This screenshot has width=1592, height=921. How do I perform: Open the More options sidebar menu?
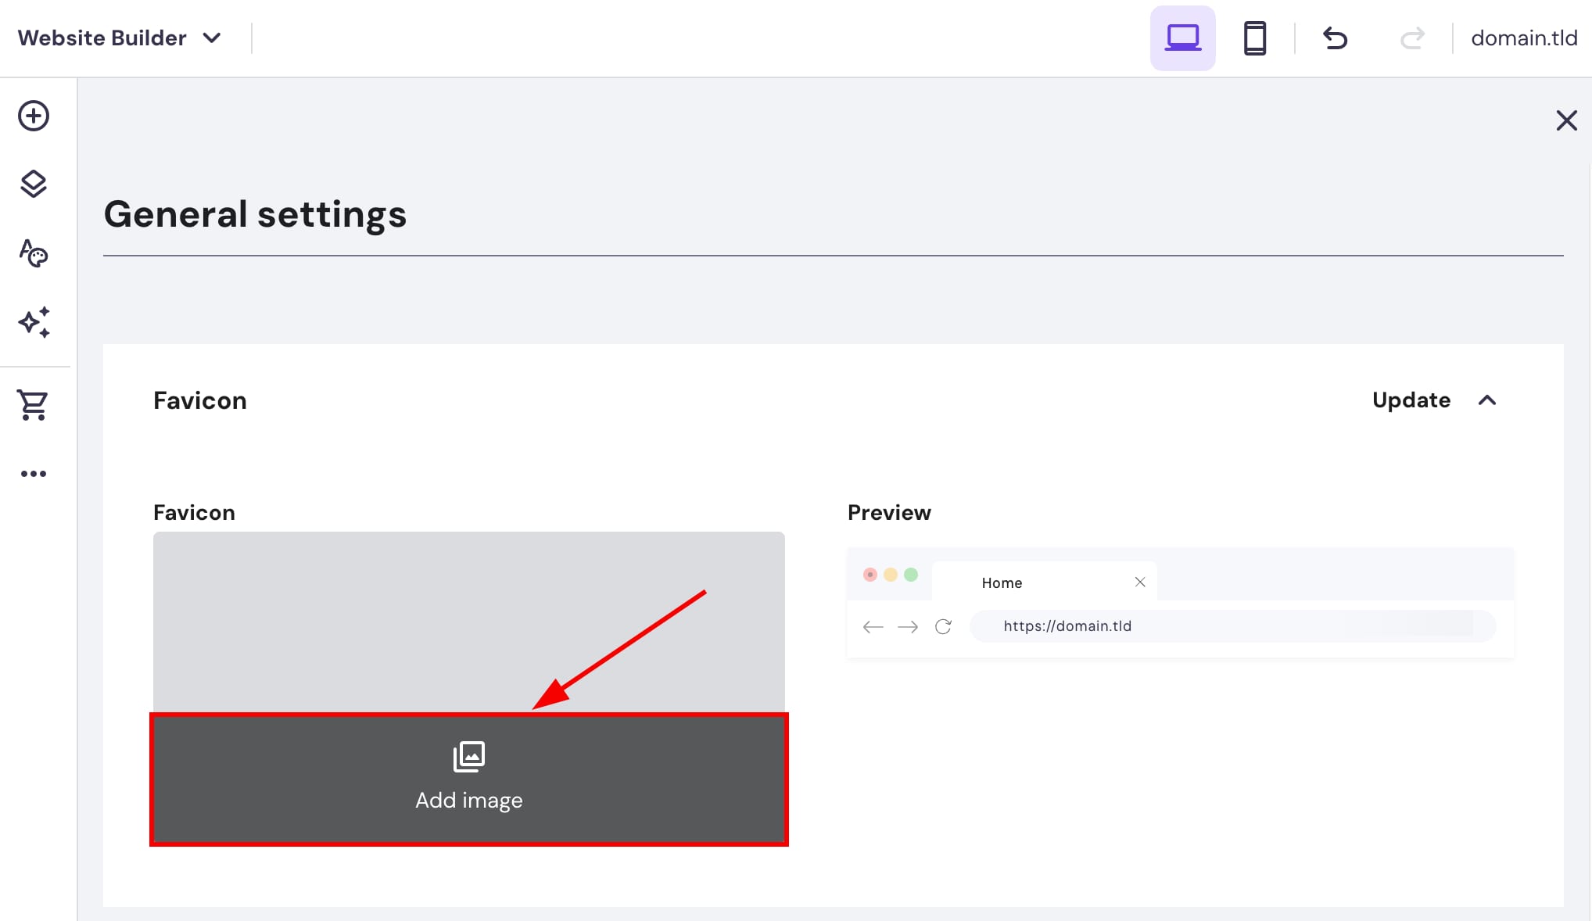(x=33, y=473)
